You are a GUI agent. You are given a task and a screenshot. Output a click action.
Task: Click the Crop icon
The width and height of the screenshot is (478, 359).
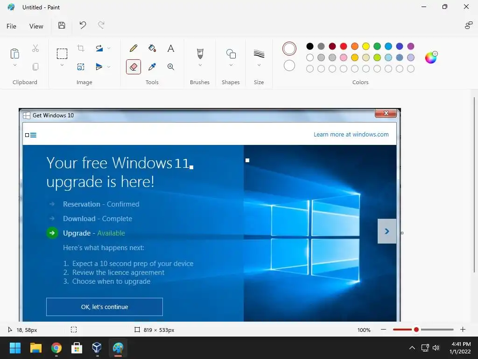(x=81, y=48)
